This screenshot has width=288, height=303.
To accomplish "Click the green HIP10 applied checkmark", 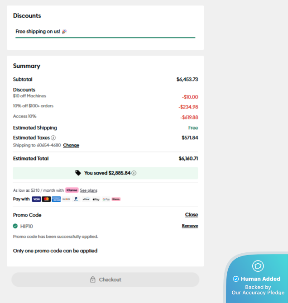I will [15, 226].
